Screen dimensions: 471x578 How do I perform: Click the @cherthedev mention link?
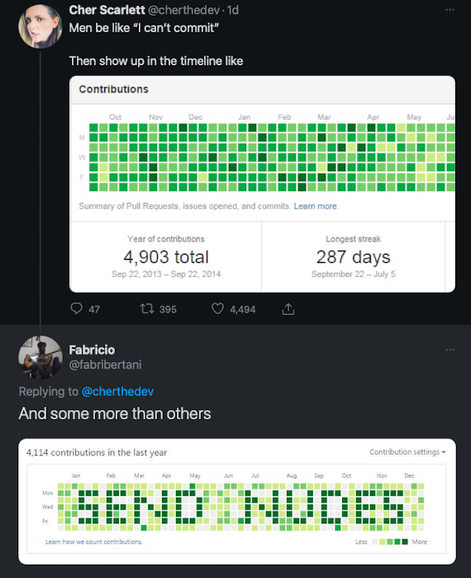point(117,391)
